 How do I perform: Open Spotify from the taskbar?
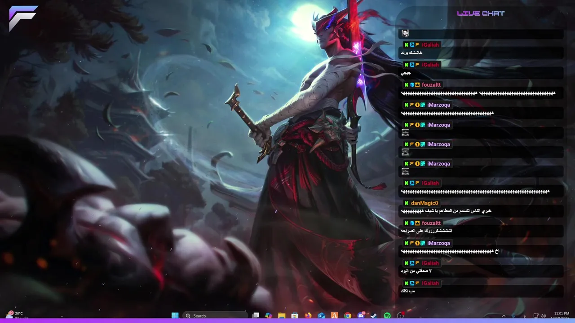coord(387,315)
